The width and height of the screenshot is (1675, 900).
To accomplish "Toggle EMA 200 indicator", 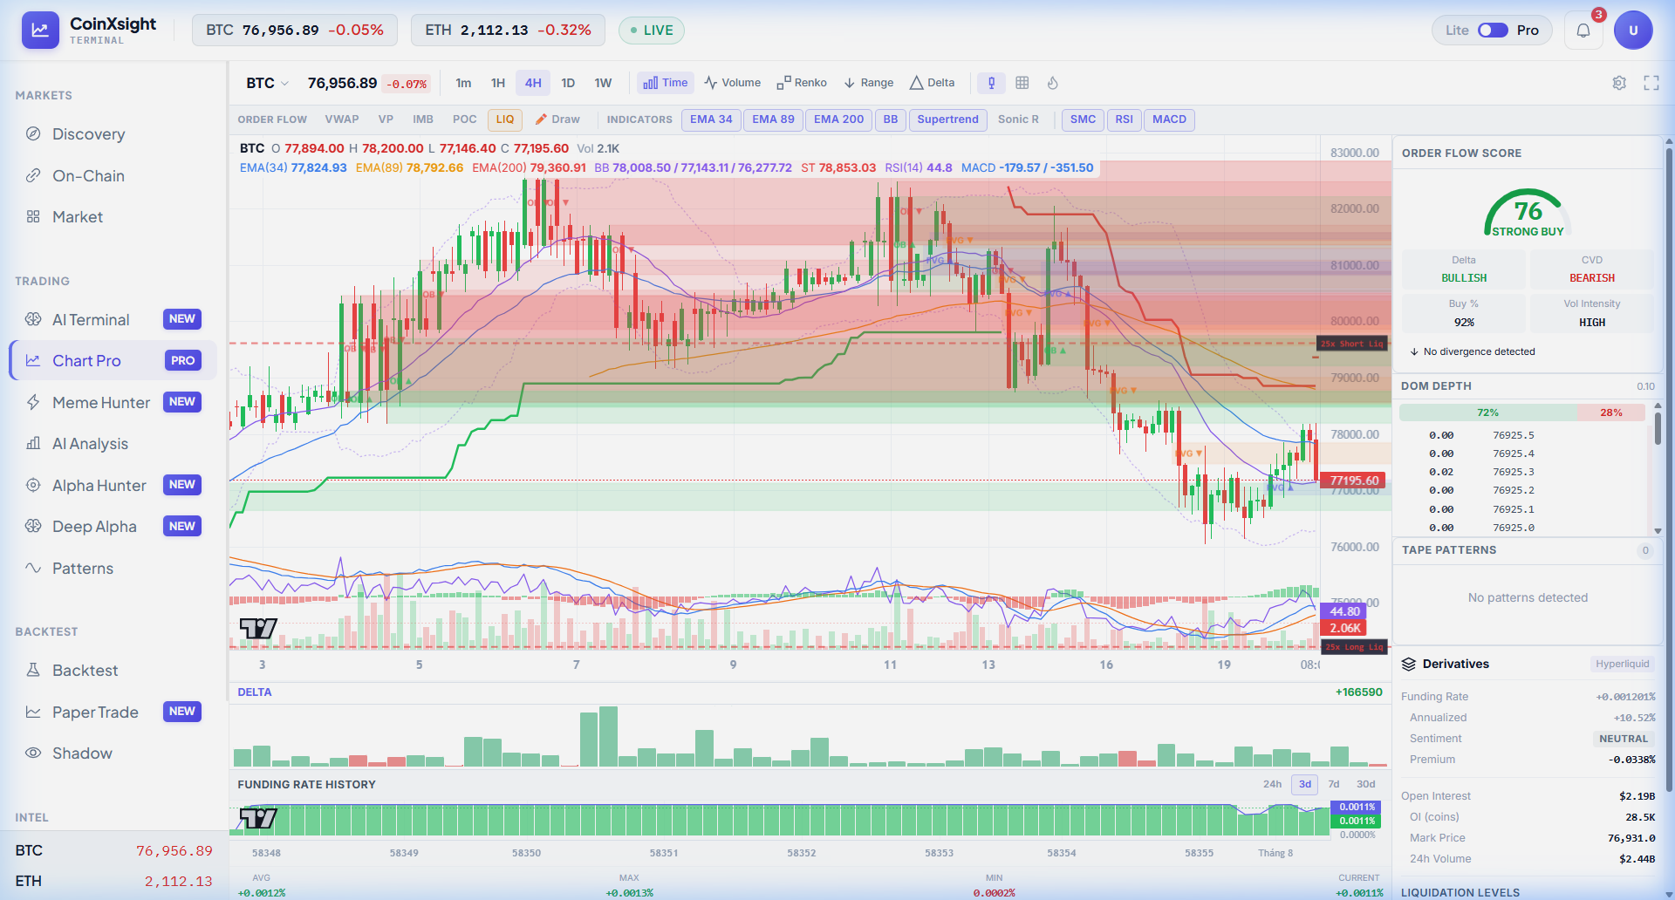I will click(x=838, y=119).
